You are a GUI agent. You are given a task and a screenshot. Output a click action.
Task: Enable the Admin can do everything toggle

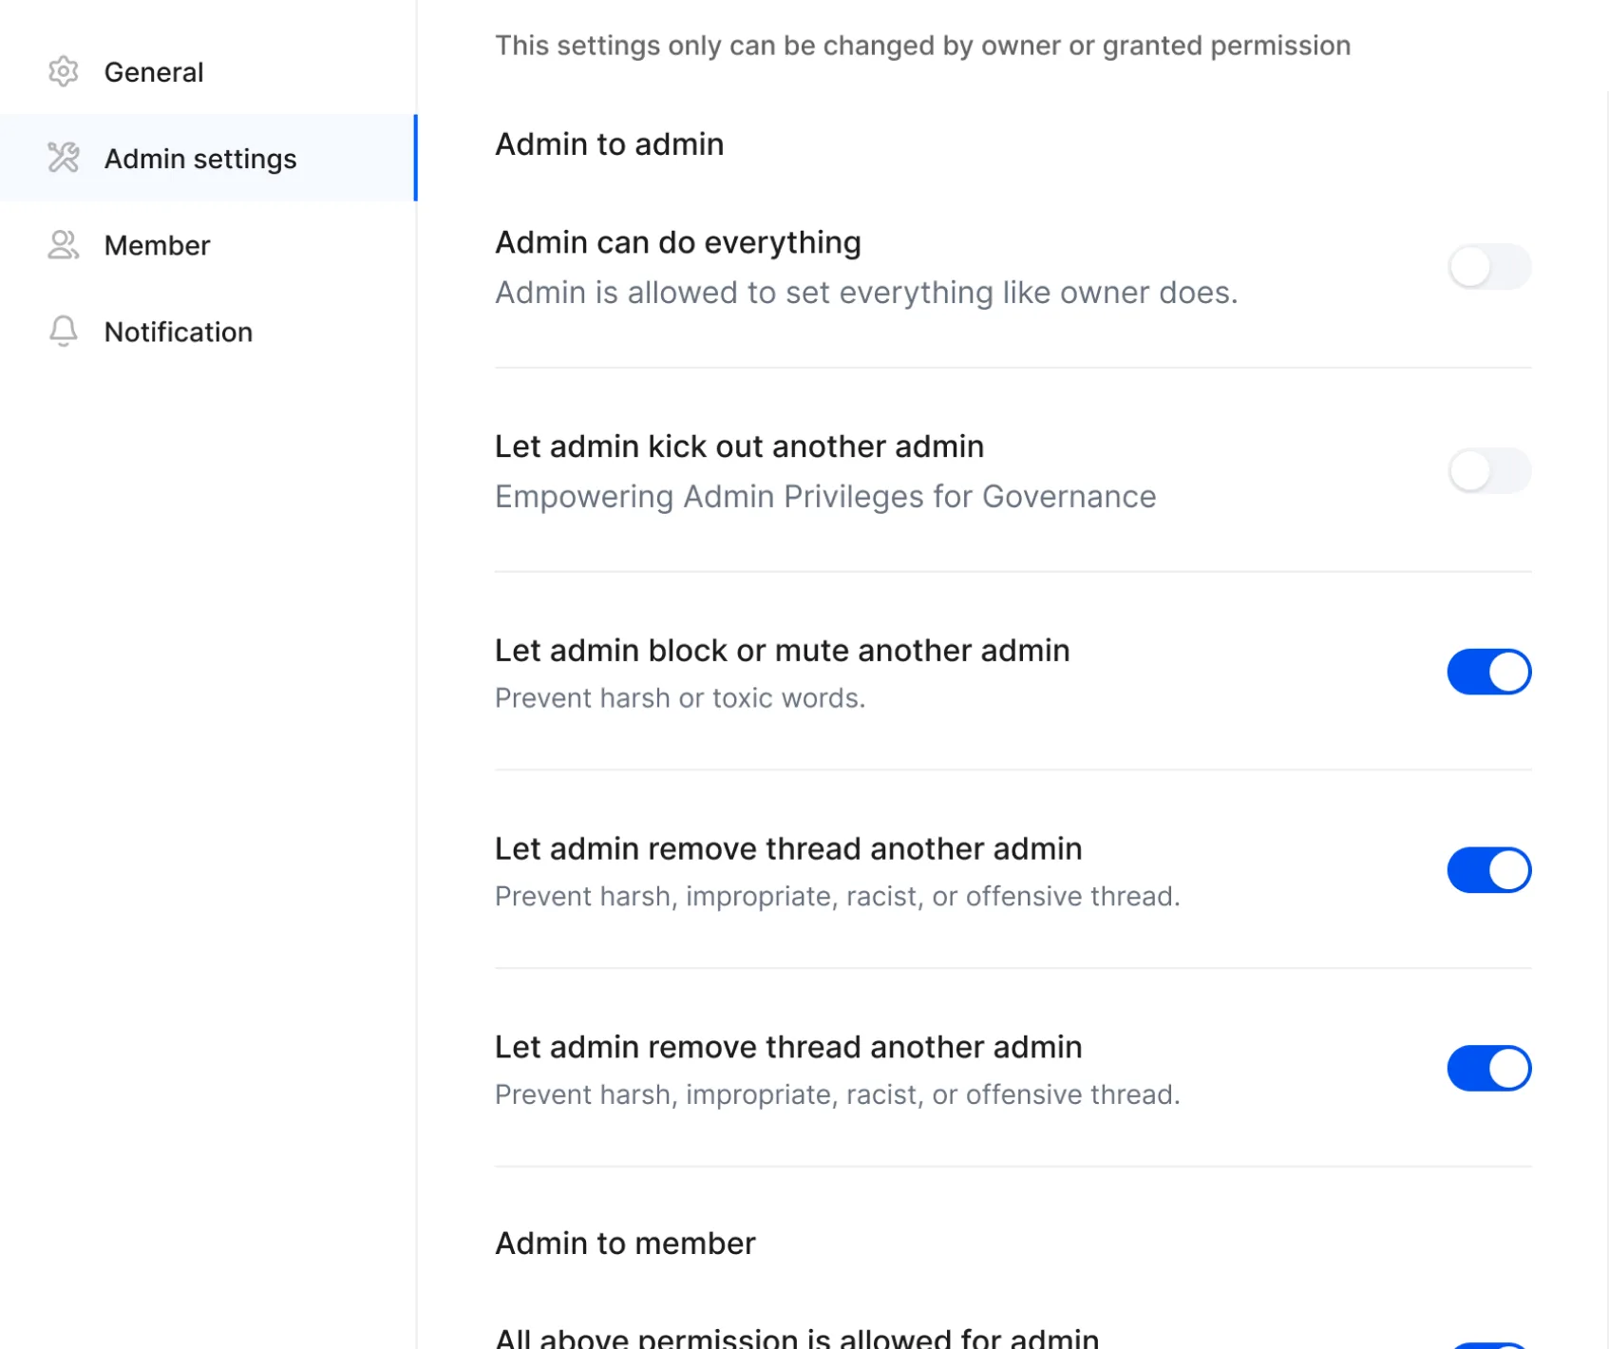click(x=1488, y=267)
